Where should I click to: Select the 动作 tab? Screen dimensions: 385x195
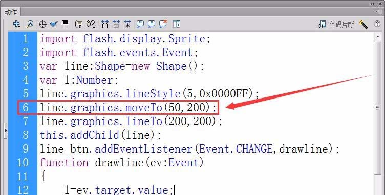point(11,12)
